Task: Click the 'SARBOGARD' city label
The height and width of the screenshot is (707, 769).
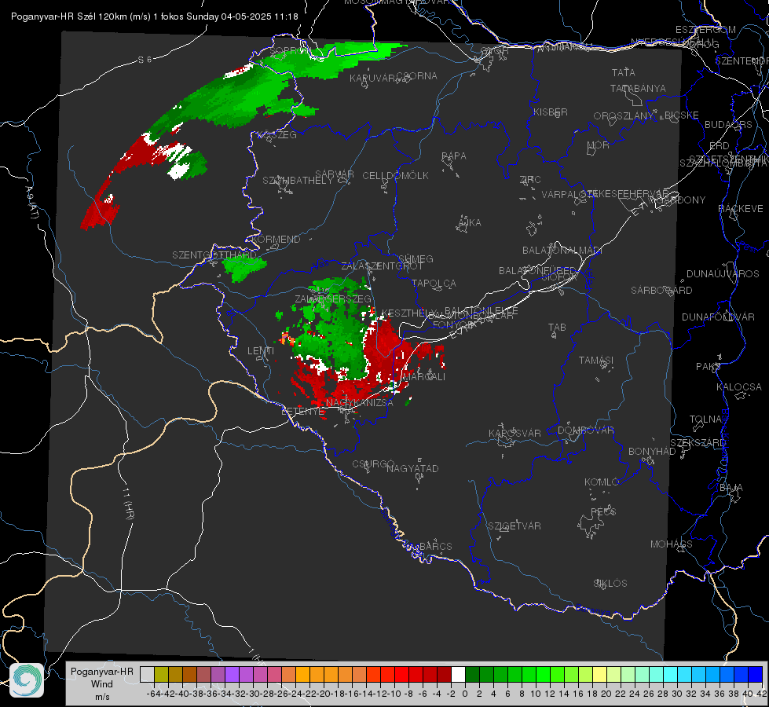Action: pos(661,291)
